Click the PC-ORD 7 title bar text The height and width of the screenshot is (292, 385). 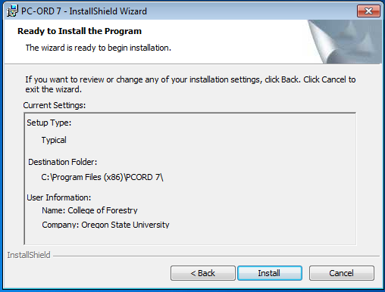(84, 11)
